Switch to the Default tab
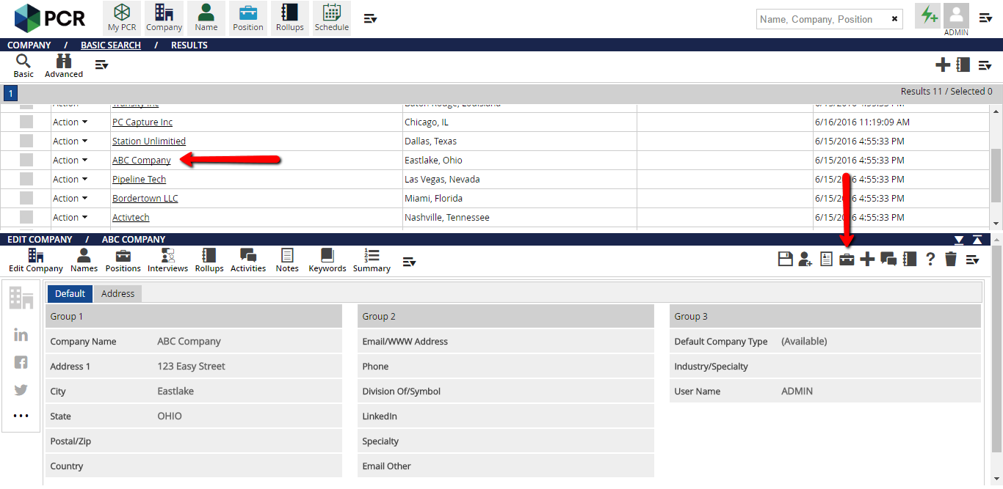 coord(70,293)
